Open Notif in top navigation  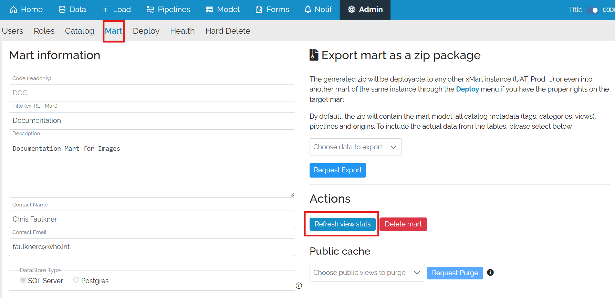318,10
